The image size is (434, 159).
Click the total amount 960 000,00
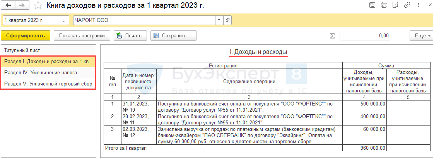(x=364, y=148)
